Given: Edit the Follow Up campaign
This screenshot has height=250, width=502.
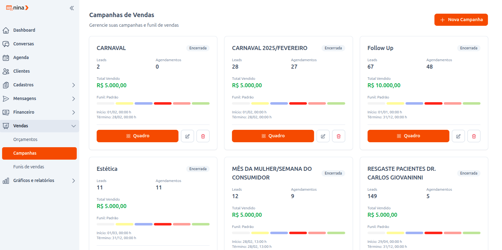Looking at the screenshot, I should coord(458,136).
